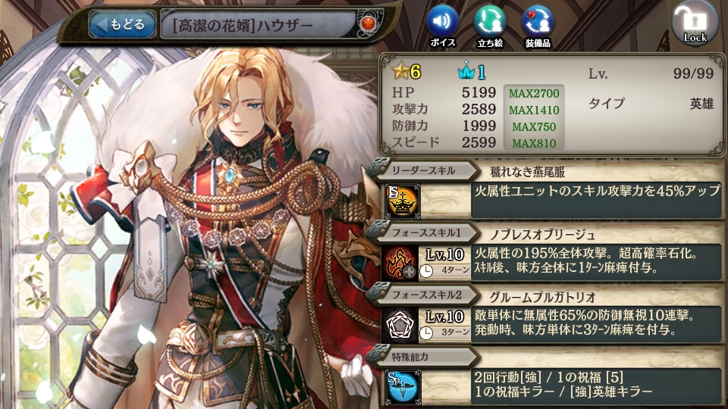Expand the フォーススキル2 header

[x=423, y=295]
